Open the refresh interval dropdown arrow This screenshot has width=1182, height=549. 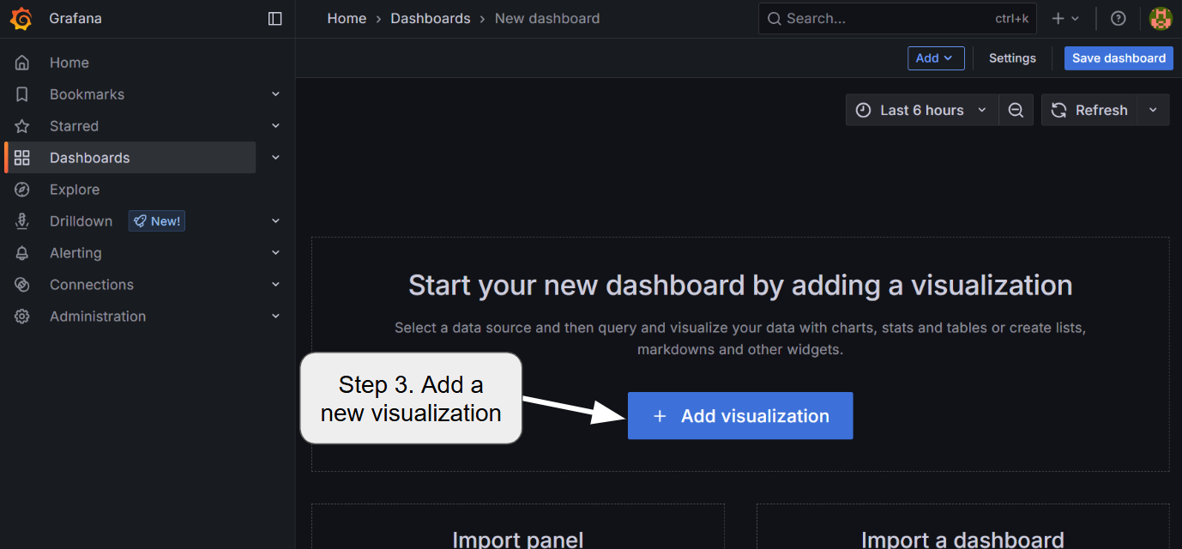coord(1154,110)
